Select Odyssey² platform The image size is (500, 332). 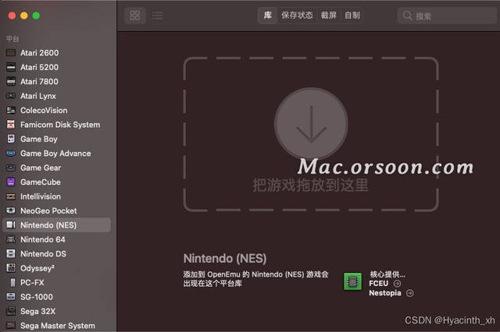click(x=37, y=268)
